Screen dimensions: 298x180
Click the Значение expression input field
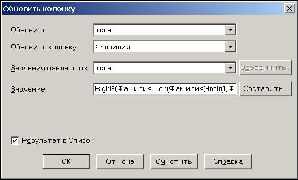point(165,89)
